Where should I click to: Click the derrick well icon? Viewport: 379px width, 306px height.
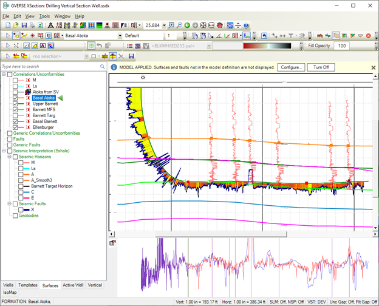click(50, 25)
